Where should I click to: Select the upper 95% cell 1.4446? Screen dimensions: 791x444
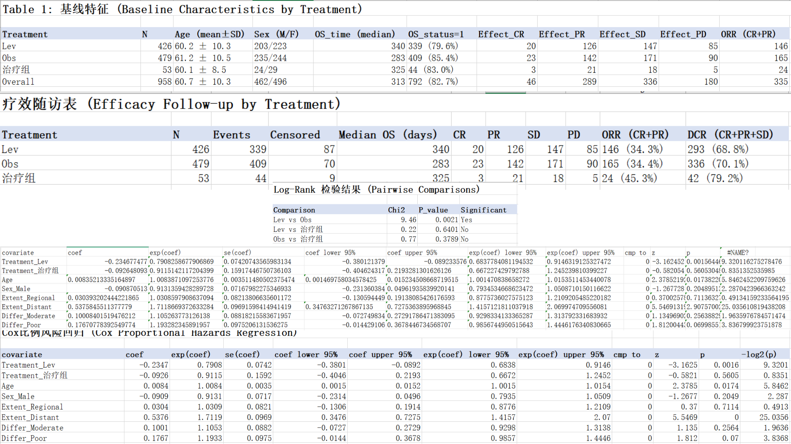pyautogui.click(x=598, y=439)
